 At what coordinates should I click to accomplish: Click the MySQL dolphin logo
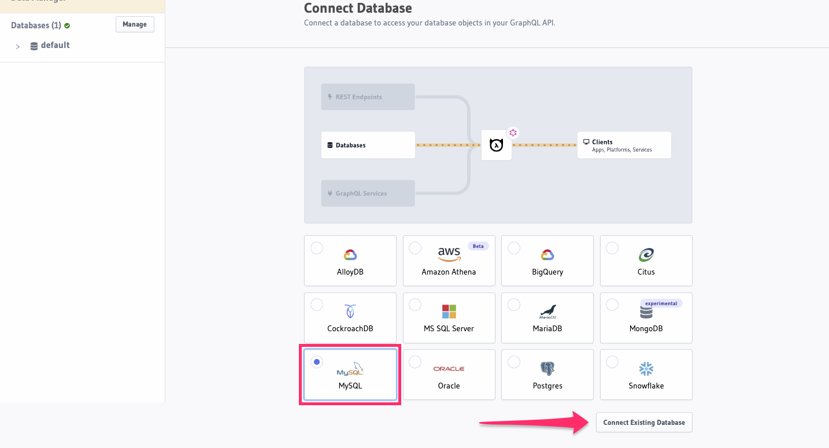coord(350,369)
